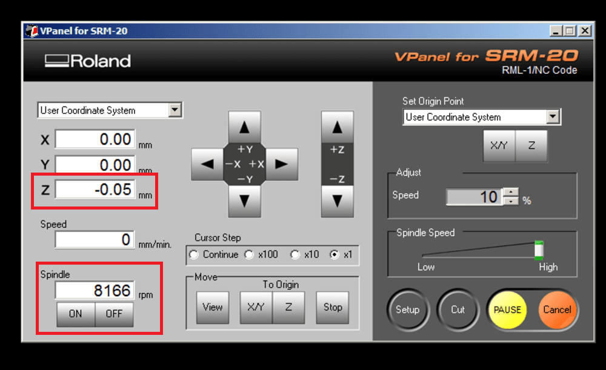The width and height of the screenshot is (606, 370).
Task: Move to X/Y origin
Action: (256, 308)
